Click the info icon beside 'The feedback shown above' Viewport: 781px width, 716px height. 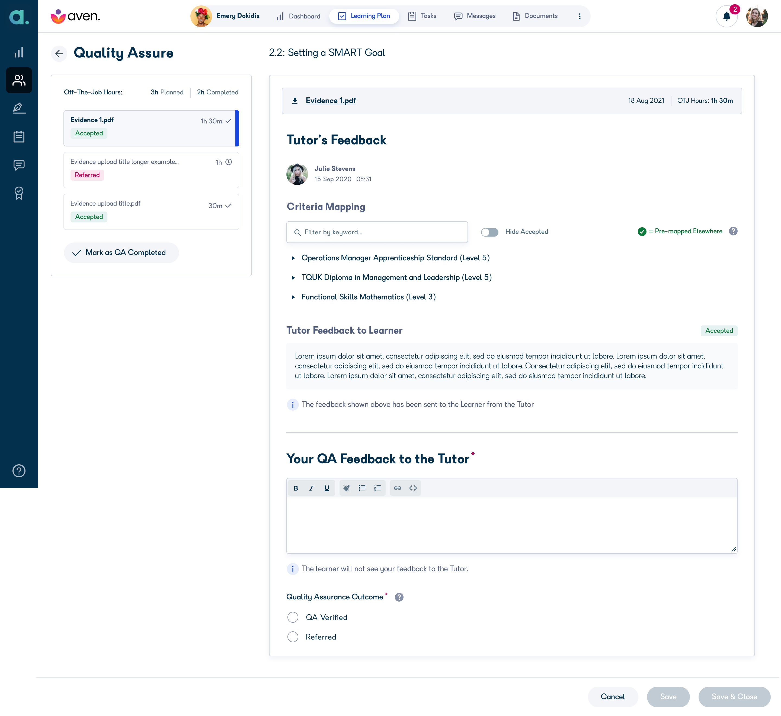tap(293, 405)
